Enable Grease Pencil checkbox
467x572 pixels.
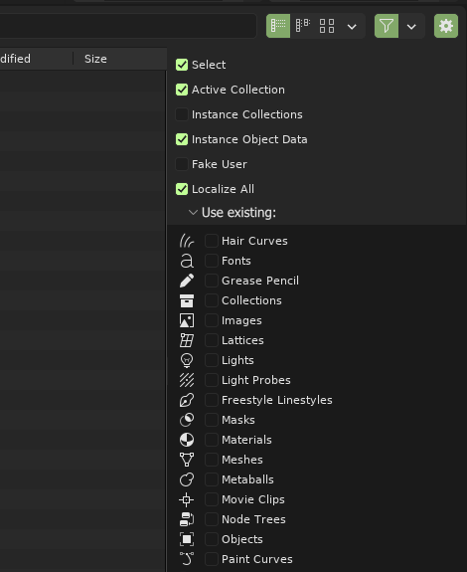pyautogui.click(x=212, y=281)
